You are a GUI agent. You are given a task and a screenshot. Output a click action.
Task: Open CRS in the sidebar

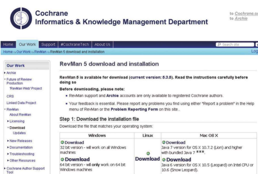coord(10,96)
